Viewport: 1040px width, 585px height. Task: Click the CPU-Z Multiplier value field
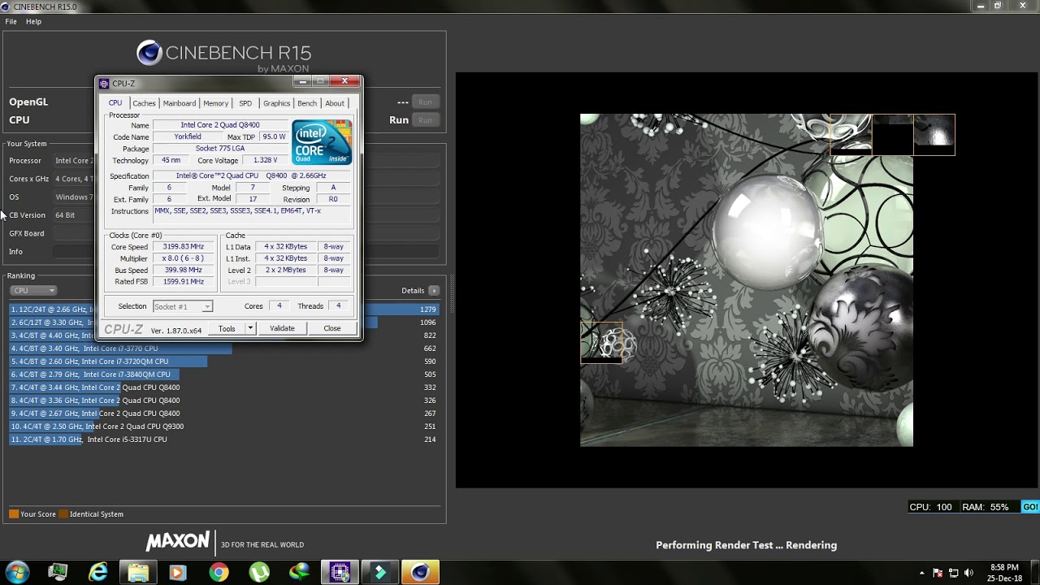click(x=183, y=258)
